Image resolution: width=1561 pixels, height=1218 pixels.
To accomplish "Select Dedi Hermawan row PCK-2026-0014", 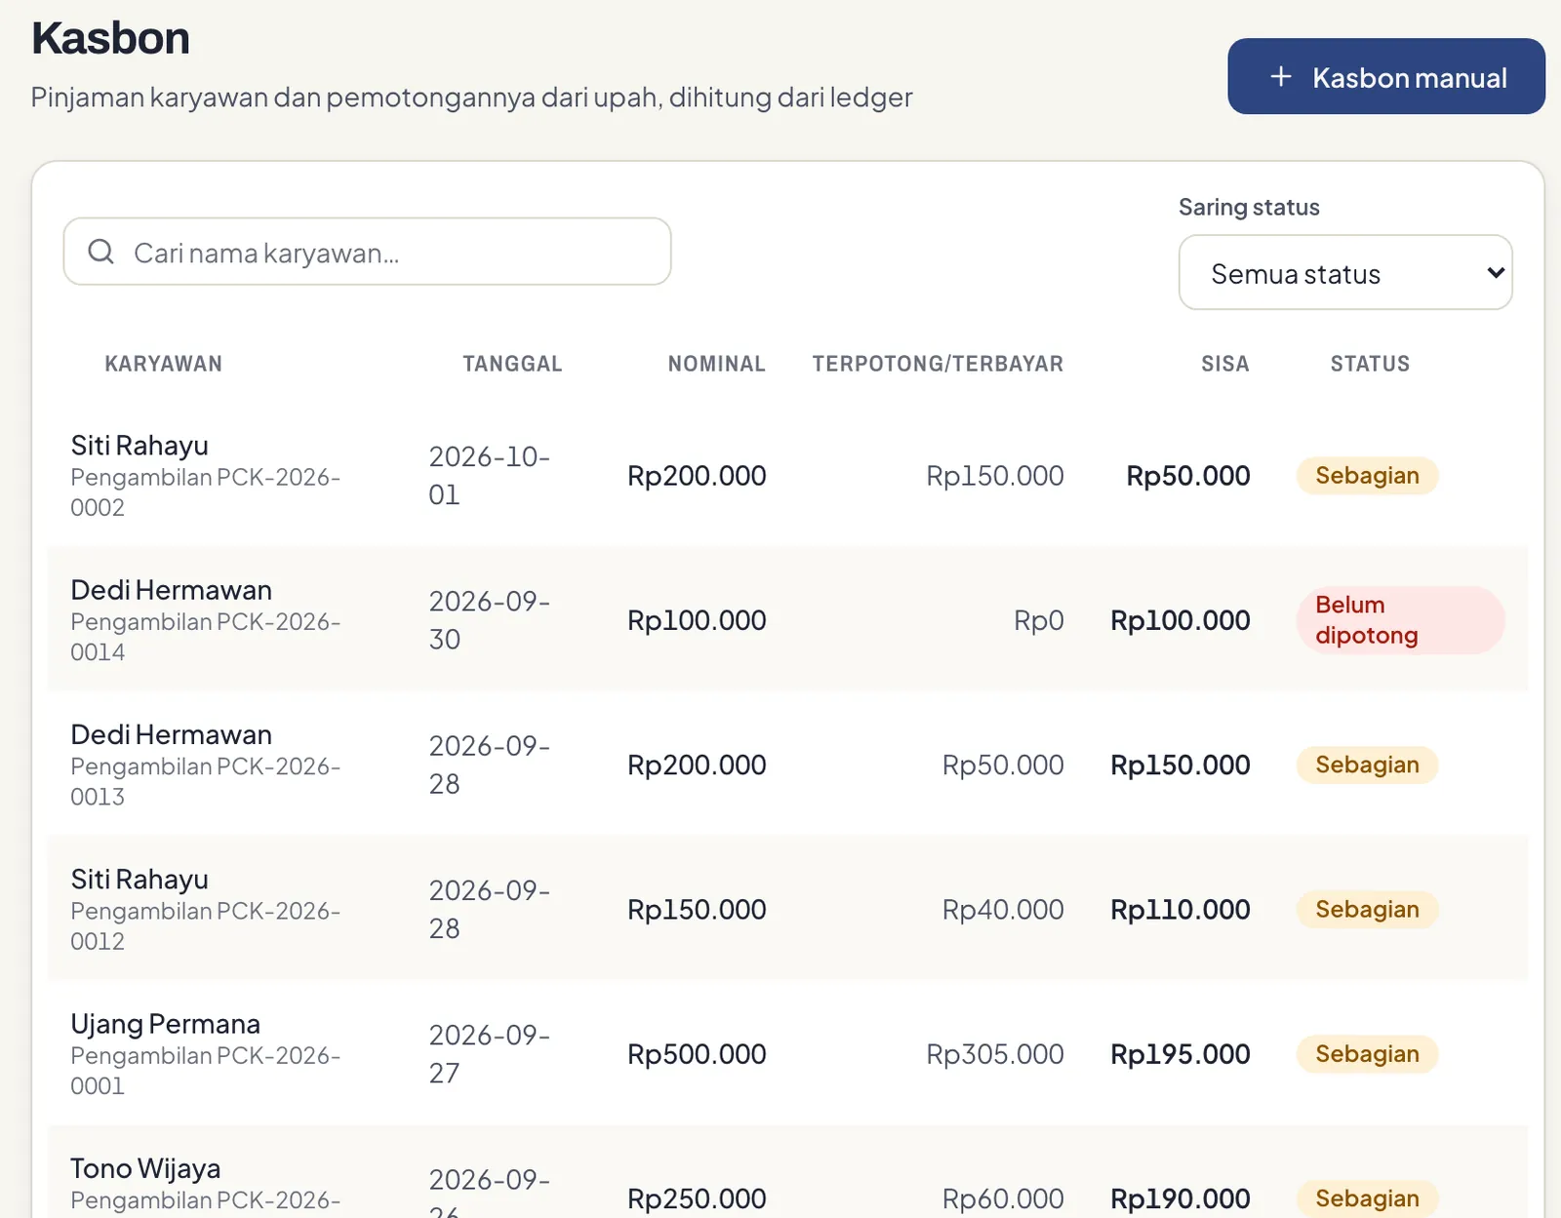I will coord(787,619).
